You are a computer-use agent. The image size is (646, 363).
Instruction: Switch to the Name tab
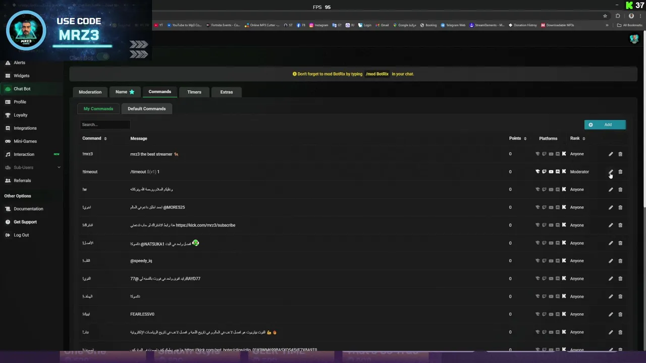(125, 92)
